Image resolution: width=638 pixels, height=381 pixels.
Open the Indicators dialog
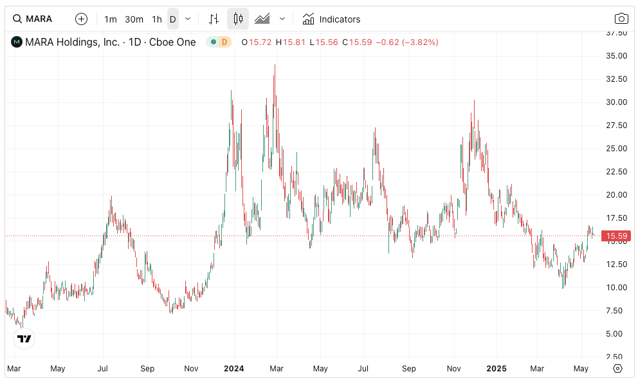(x=332, y=19)
